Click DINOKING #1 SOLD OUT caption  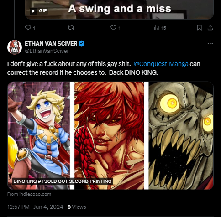pyautogui.click(x=63, y=181)
